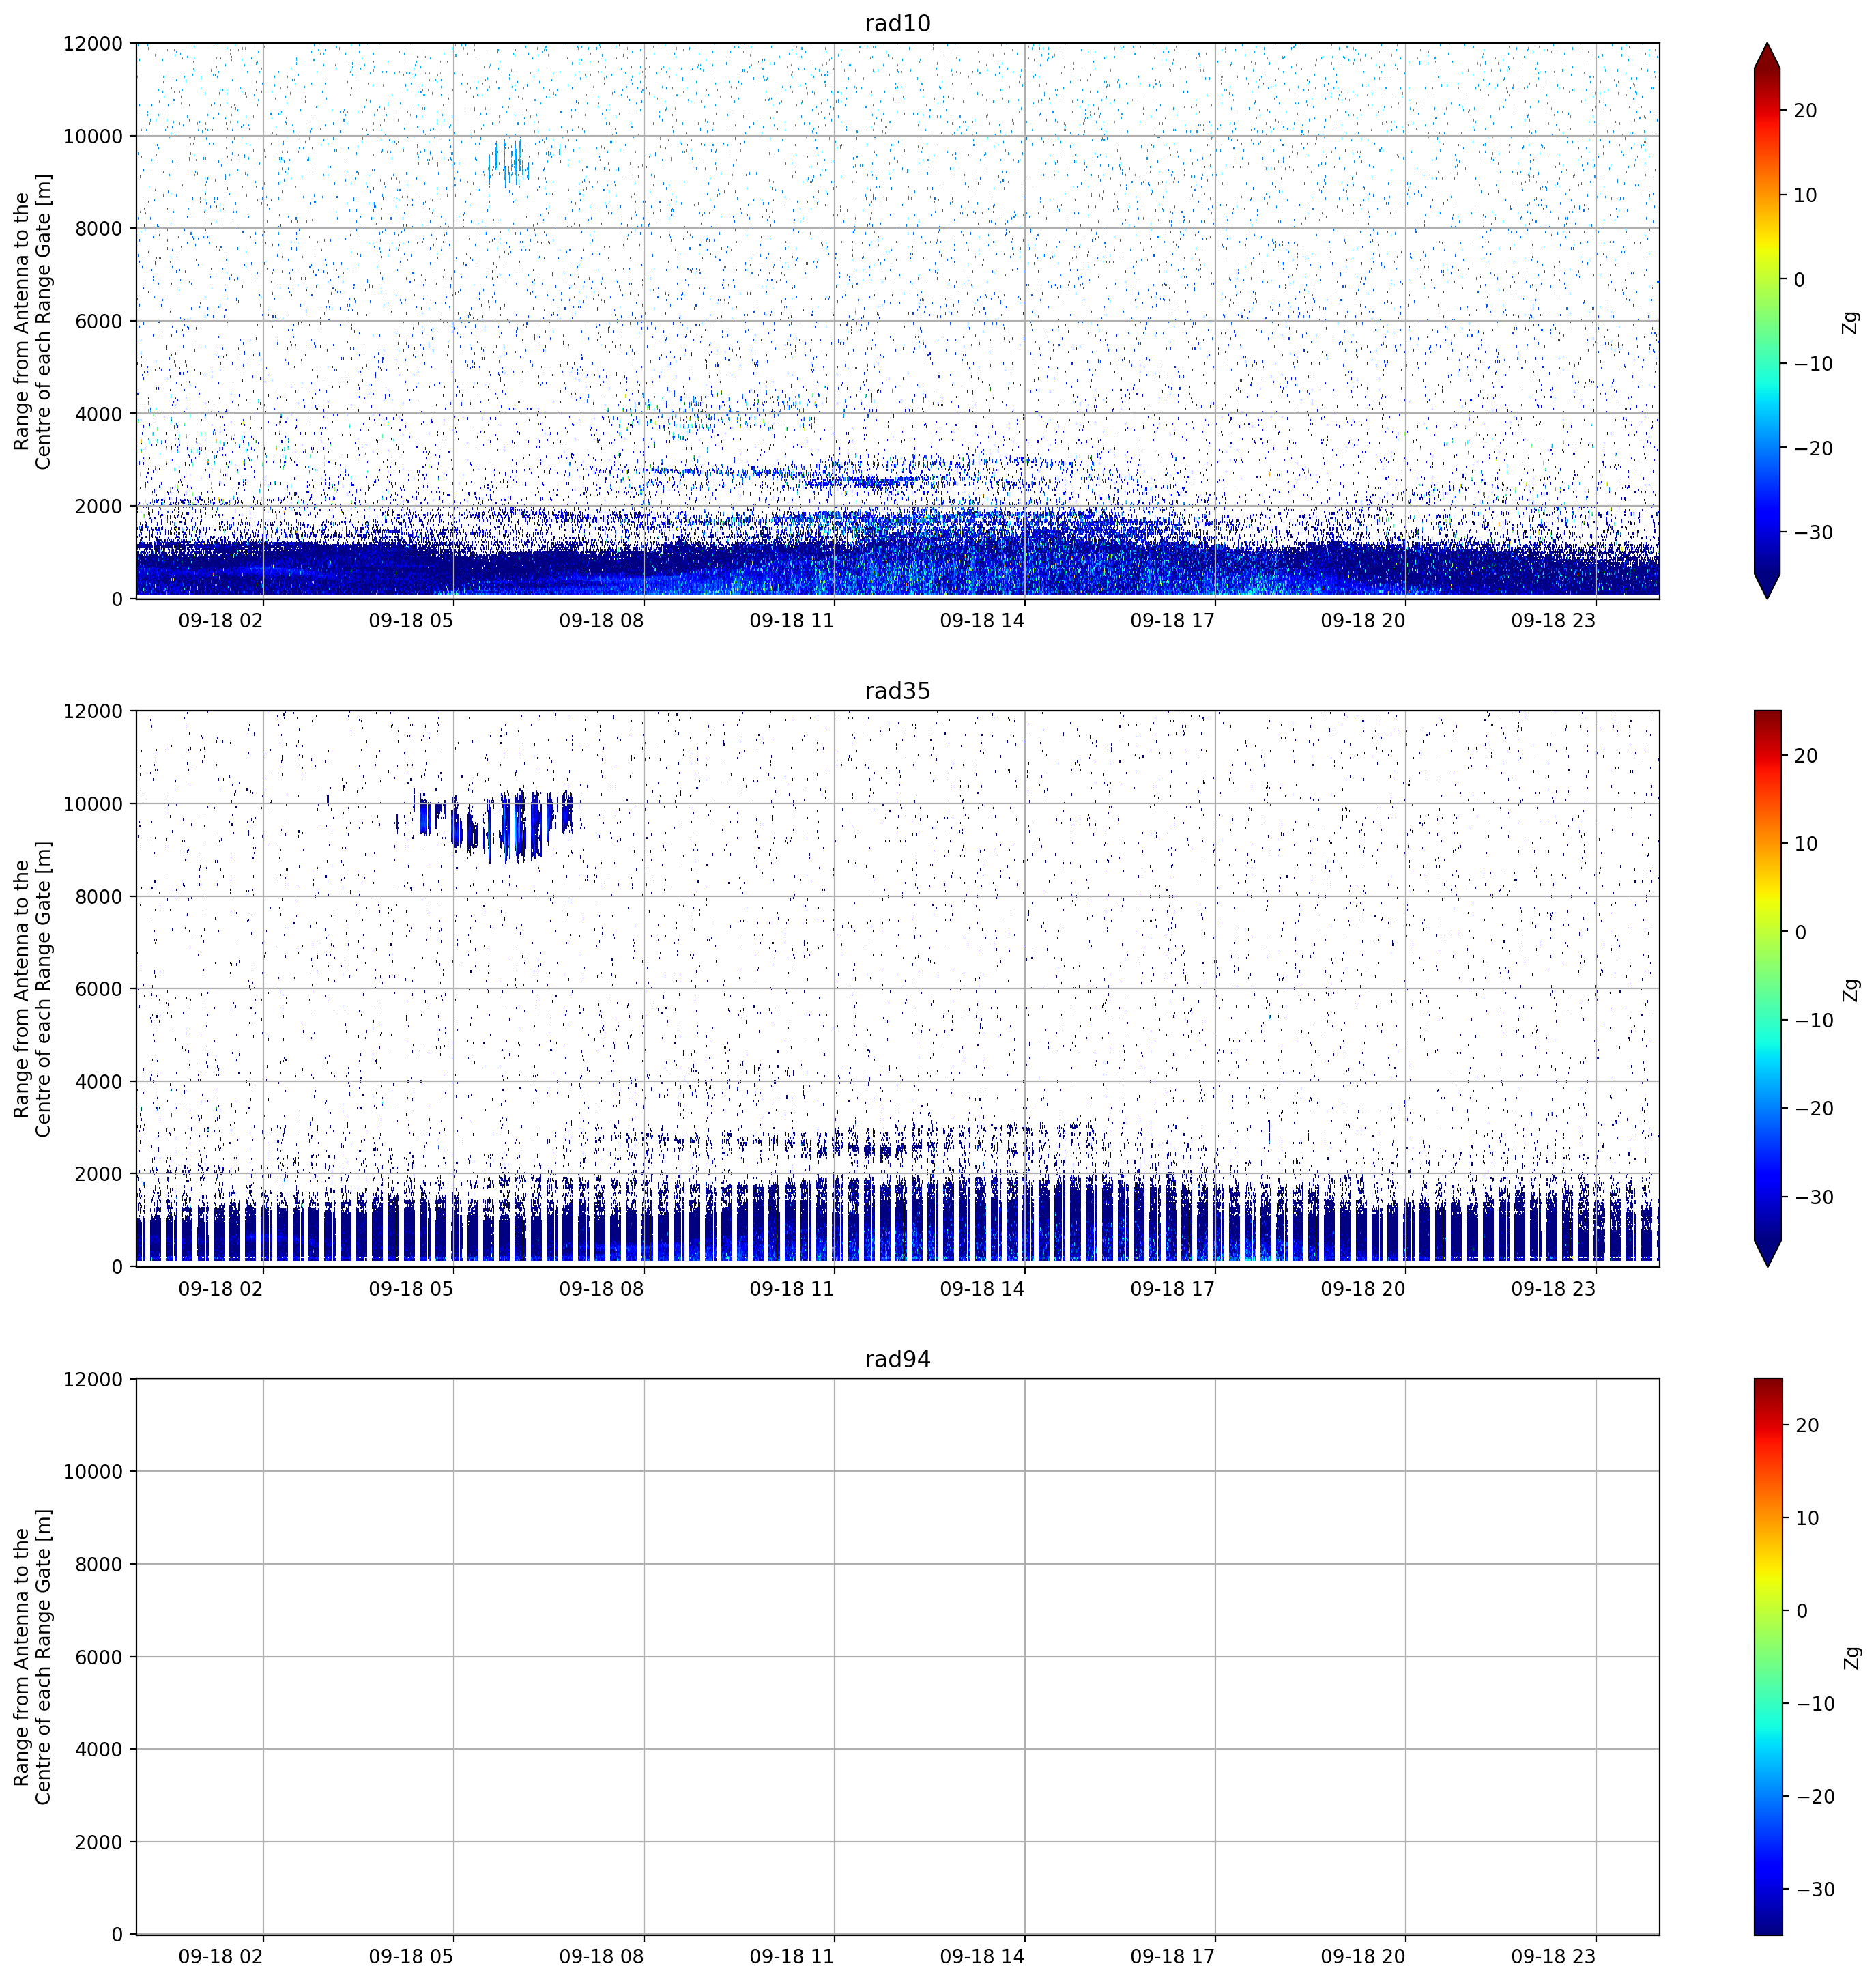The height and width of the screenshot is (1981, 1876).
Task: Click the colorbar beside the rad94 plot
Action: pyautogui.click(x=1767, y=1657)
